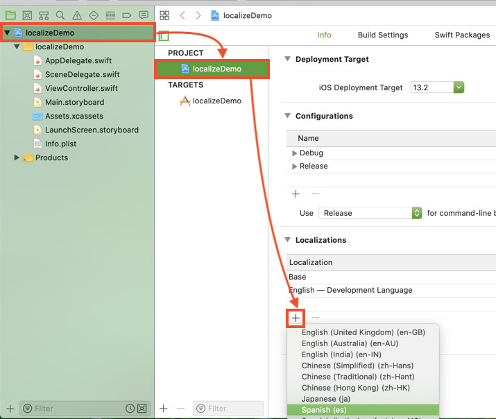Toggle recent files filter clock icon

point(130,409)
